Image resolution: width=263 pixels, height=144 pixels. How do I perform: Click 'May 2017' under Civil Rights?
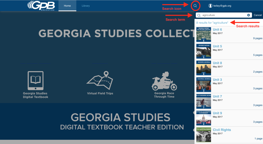tap(218, 133)
